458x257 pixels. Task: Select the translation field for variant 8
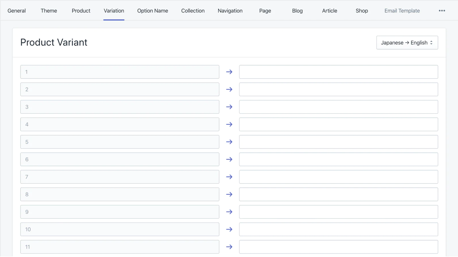(338, 194)
